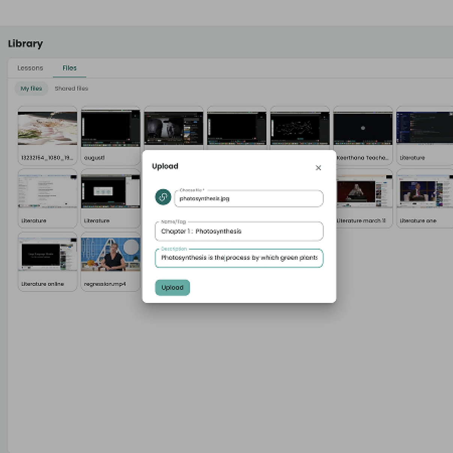Click the attach file link icon

coord(163,197)
